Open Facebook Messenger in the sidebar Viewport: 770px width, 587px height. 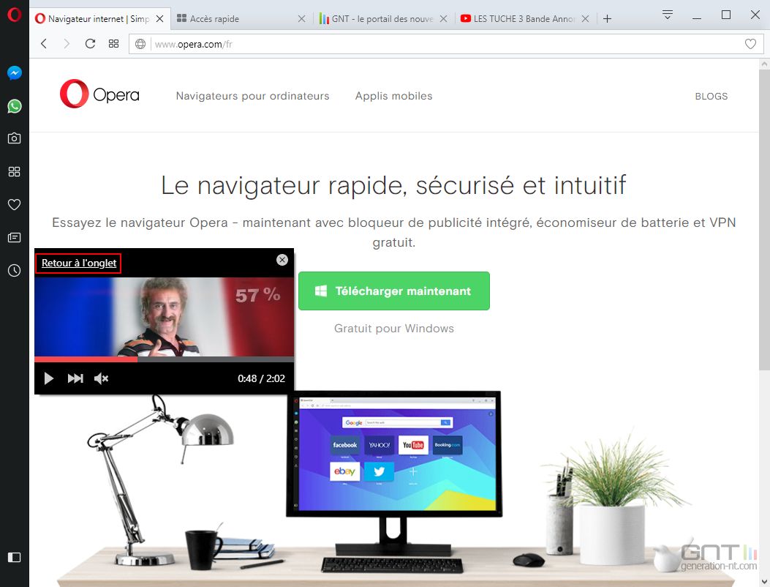(14, 73)
